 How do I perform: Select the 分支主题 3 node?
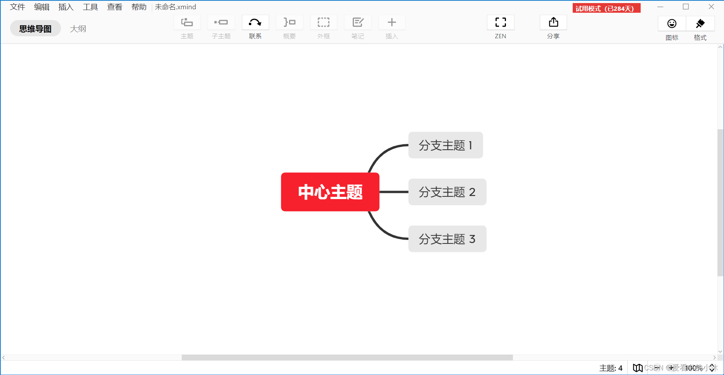click(447, 239)
